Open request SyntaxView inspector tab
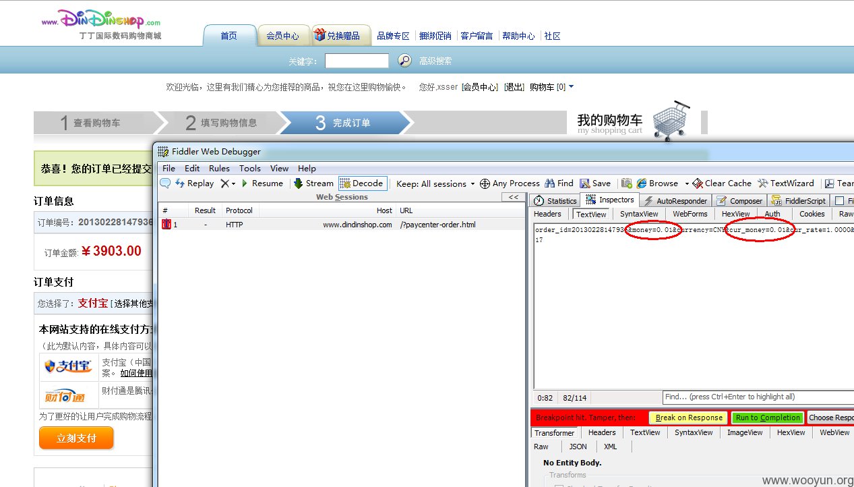 click(x=639, y=214)
